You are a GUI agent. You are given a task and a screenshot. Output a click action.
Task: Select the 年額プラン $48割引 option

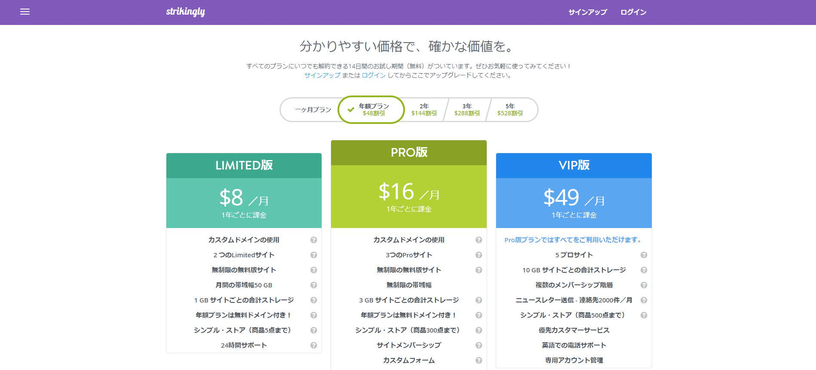371,110
